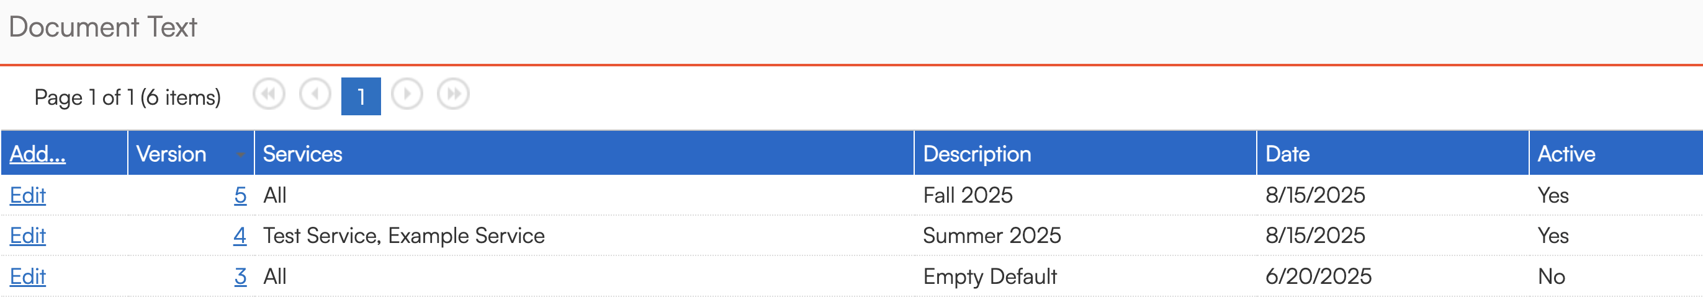
Task: Click the Empty Default description cell
Action: (990, 277)
